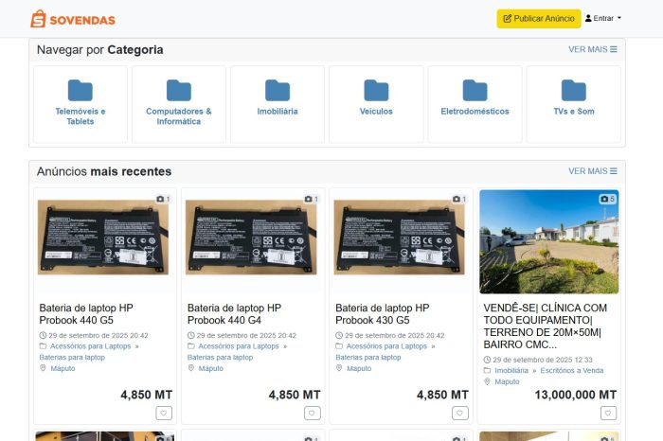Select the Telemóveis e Tablets folder icon
This screenshot has width=663, height=441.
click(x=80, y=90)
